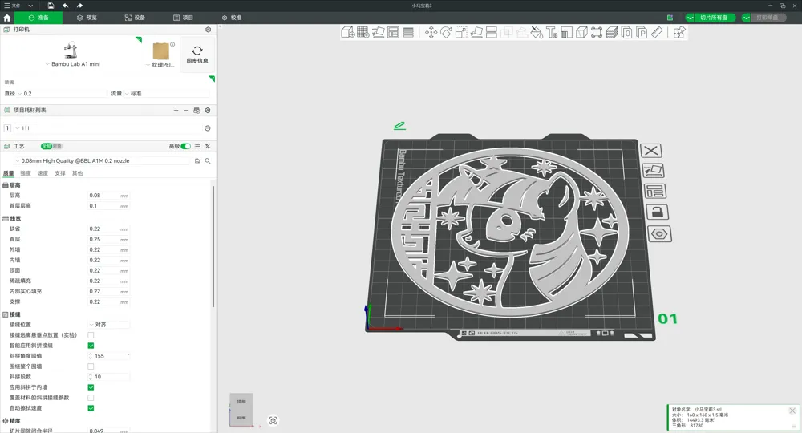This screenshot has height=433, width=802.
Task: Click the Add object cube icon
Action: [x=348, y=33]
